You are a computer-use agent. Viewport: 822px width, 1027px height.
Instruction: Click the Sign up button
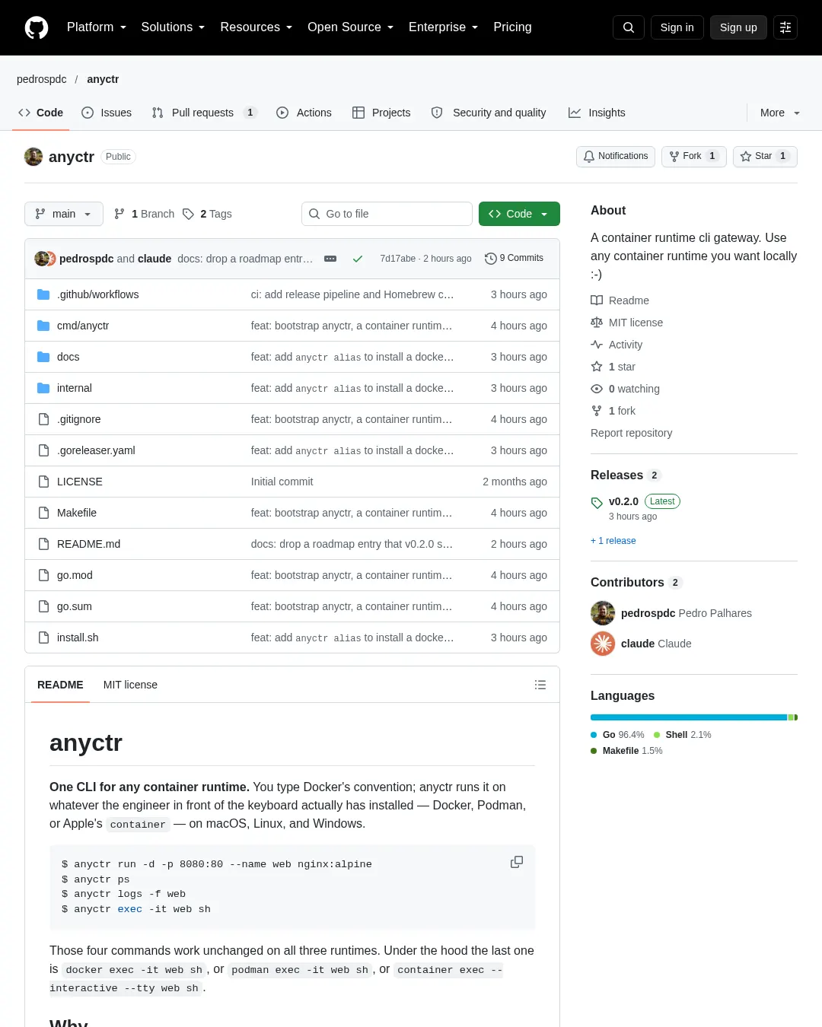point(738,27)
